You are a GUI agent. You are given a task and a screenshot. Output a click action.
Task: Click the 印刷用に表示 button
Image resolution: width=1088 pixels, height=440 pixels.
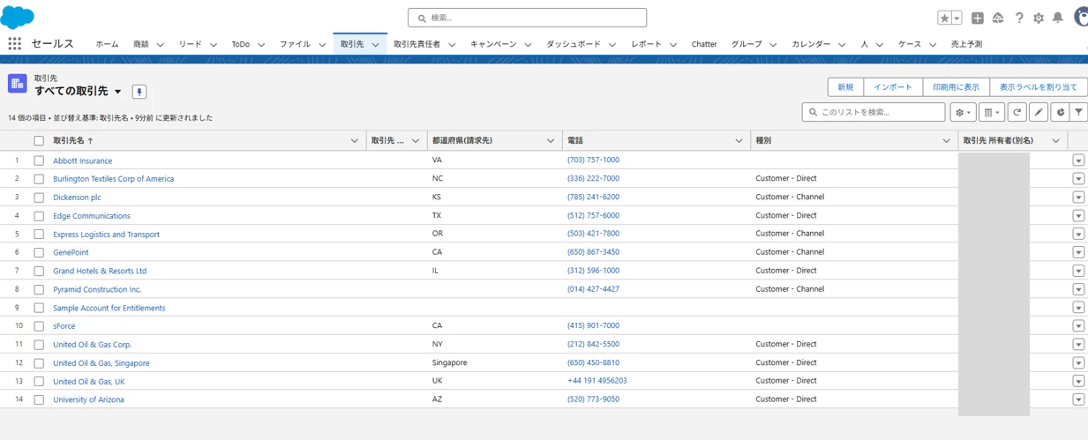click(956, 87)
